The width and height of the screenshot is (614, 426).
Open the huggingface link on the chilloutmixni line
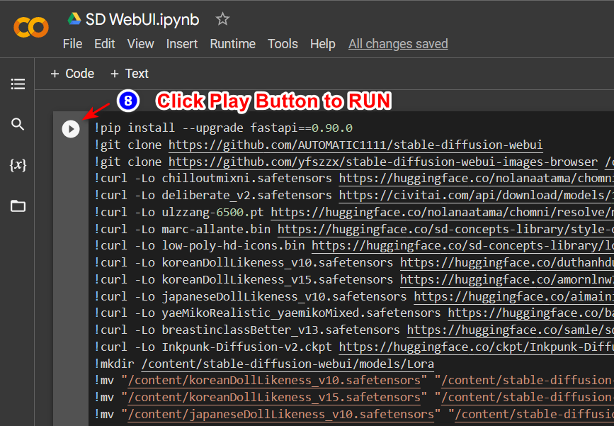(x=476, y=179)
